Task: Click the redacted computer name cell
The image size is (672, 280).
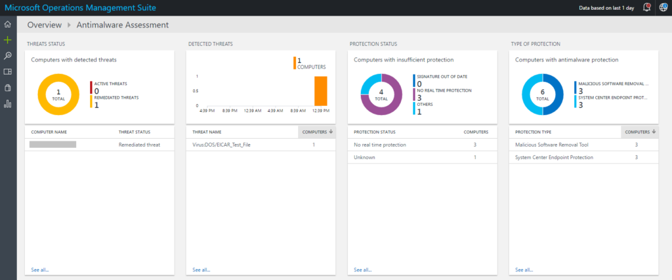Action: point(52,145)
